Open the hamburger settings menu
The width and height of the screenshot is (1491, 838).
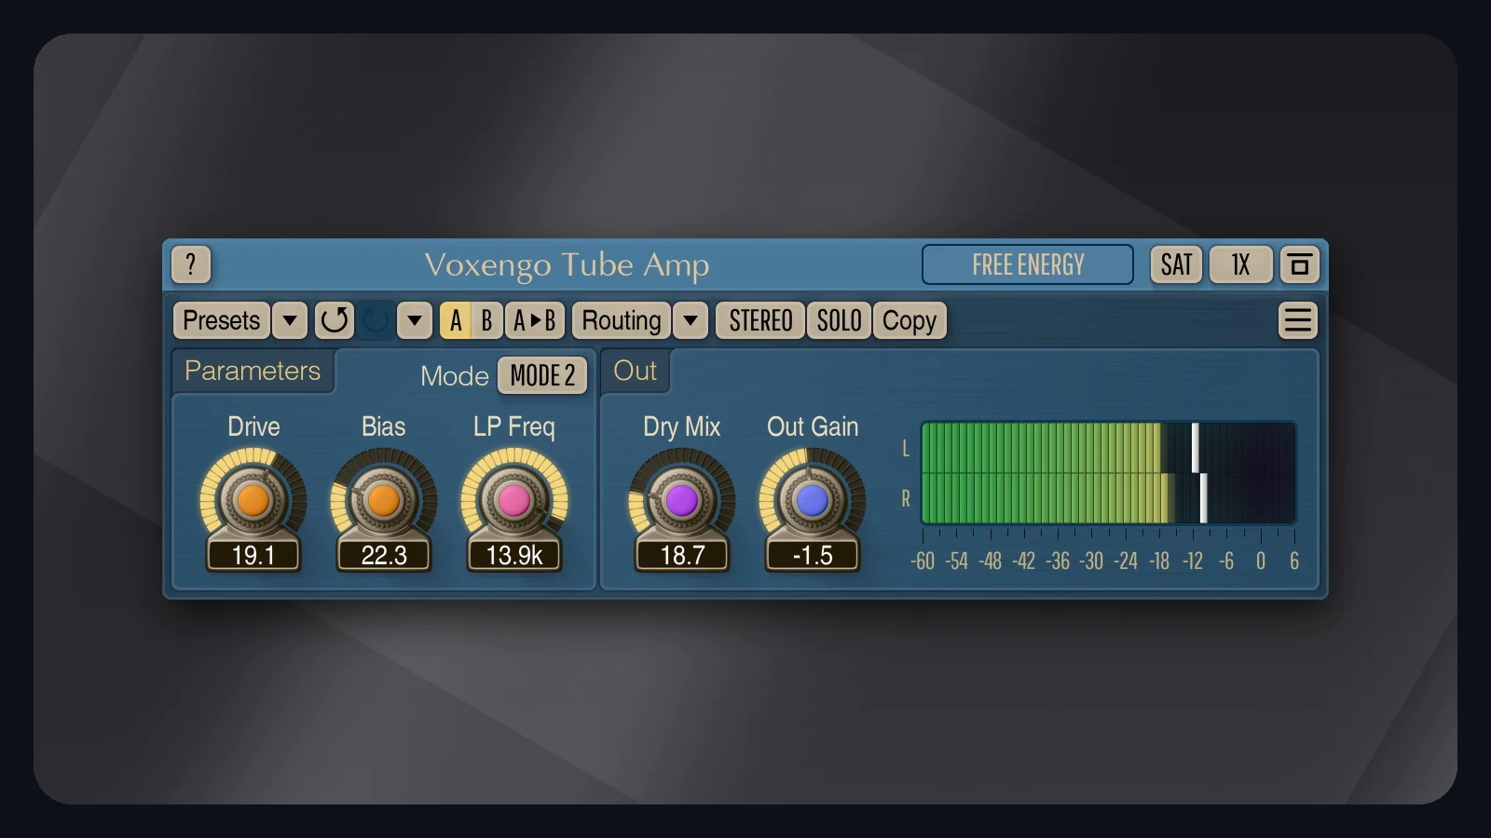(x=1297, y=320)
